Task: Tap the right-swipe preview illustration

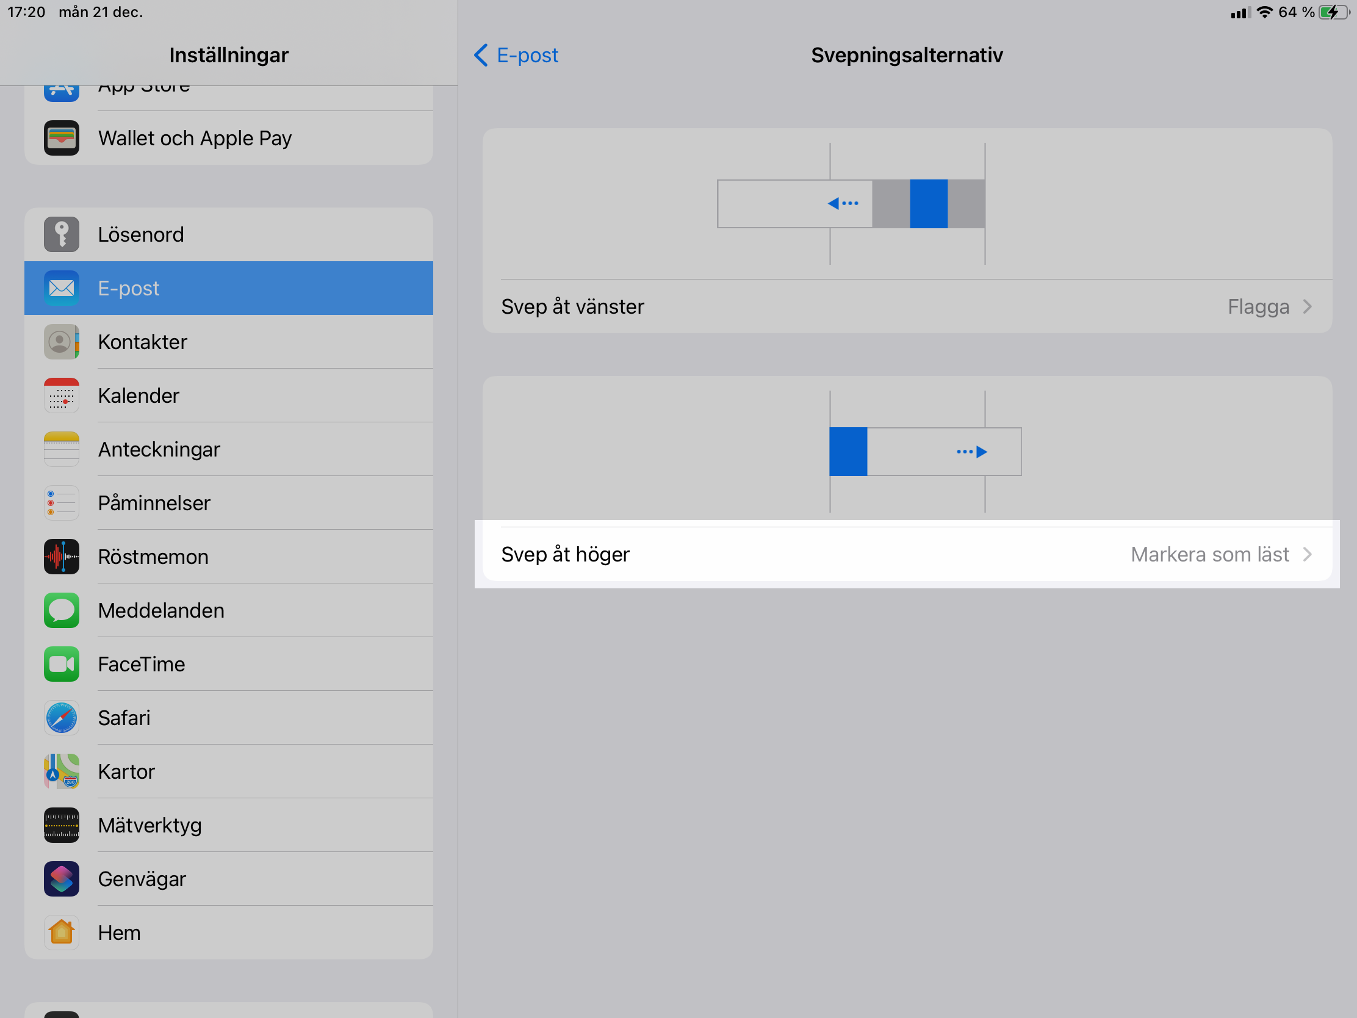Action: [x=924, y=452]
